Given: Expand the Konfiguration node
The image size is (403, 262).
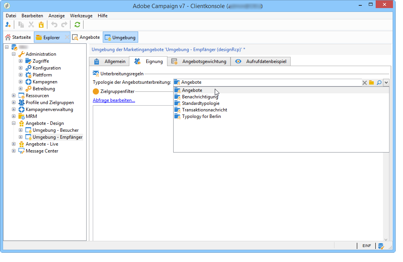Looking at the screenshot, I should pos(20,68).
